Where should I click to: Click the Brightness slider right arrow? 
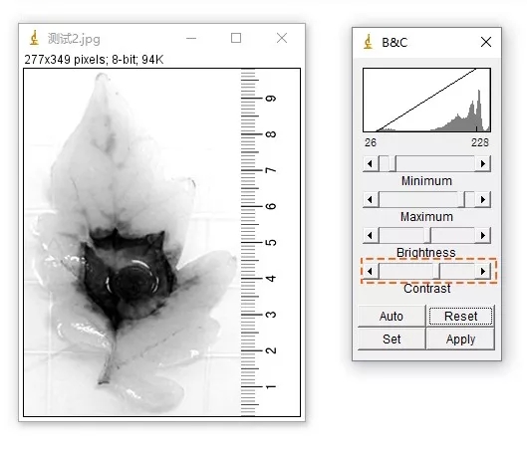click(483, 235)
